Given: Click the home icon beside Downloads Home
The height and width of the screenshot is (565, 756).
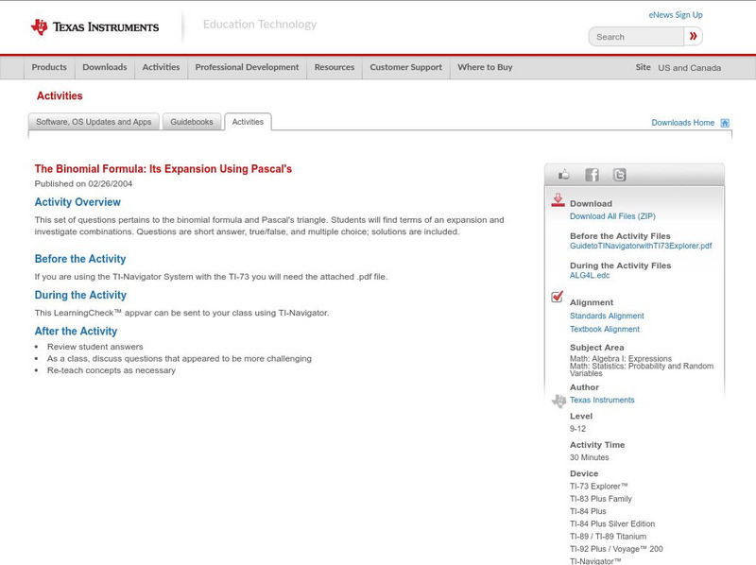Looking at the screenshot, I should (x=725, y=123).
